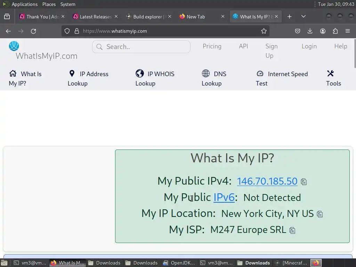Screen dimensions: 356x267
Task: Open the System menu
Action: 68,4
